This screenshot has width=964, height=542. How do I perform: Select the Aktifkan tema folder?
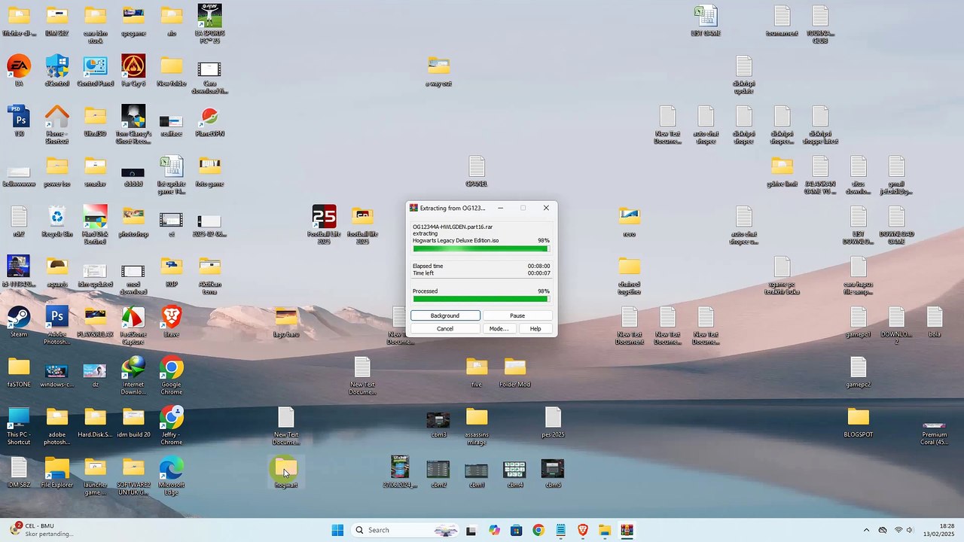point(209,275)
